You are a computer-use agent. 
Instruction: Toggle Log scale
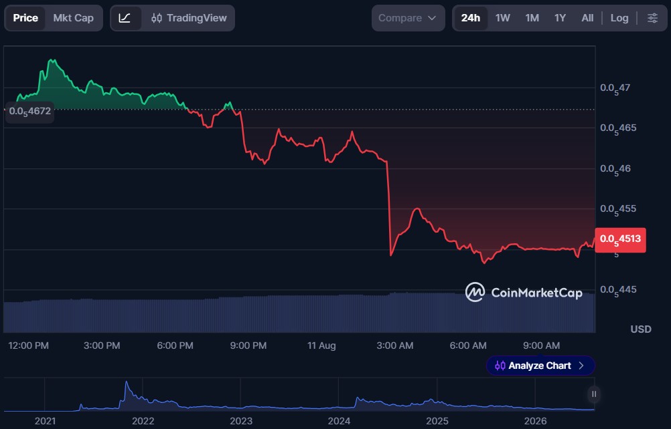619,18
